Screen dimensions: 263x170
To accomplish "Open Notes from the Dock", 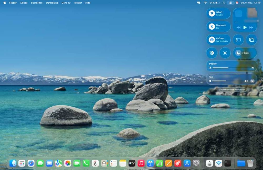I will [123, 163].
